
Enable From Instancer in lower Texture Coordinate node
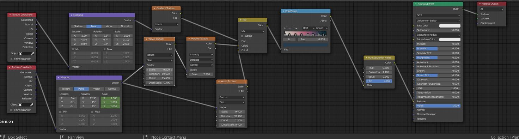click(11, 110)
